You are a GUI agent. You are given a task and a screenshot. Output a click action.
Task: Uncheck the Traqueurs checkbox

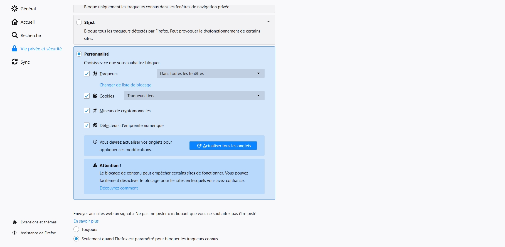tap(87, 74)
